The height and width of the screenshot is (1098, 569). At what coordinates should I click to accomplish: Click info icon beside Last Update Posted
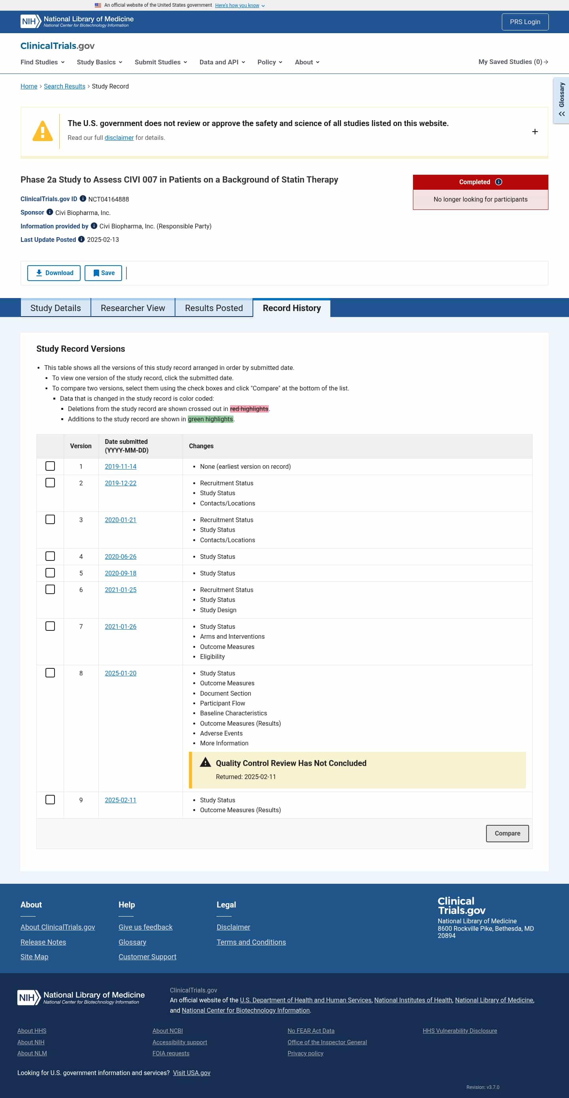tap(81, 239)
